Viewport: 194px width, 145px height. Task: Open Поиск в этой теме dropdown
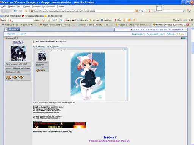tap(156, 34)
